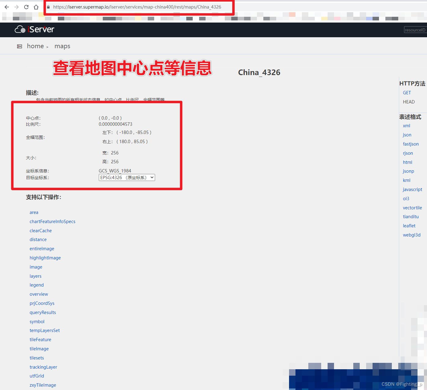The width and height of the screenshot is (427, 390).
Task: Open the trackingLayer operation link
Action: [43, 367]
